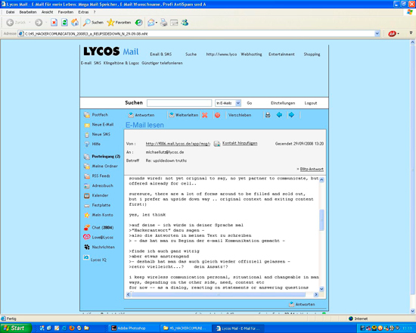Stop page loading with red X icon
Screen dimensions: 416x333
(x=54, y=23)
